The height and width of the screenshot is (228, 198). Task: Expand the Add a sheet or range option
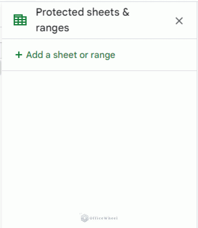coord(70,55)
